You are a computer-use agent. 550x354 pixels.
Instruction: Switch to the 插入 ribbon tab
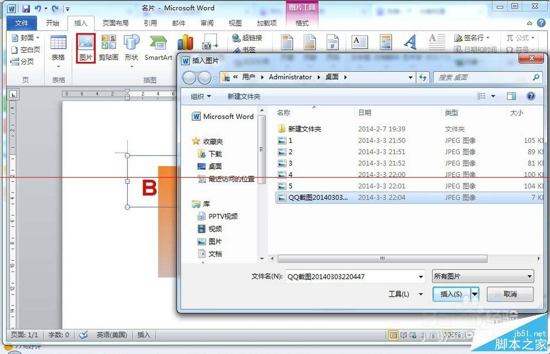pos(80,23)
